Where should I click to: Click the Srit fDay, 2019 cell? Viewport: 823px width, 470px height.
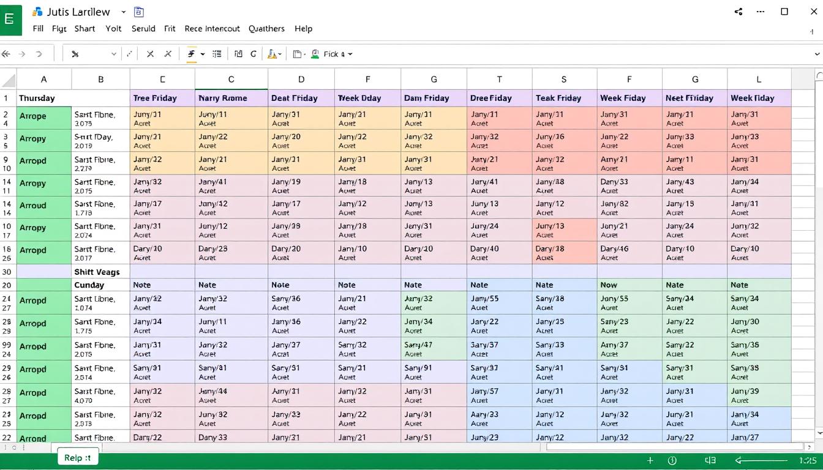pyautogui.click(x=100, y=141)
